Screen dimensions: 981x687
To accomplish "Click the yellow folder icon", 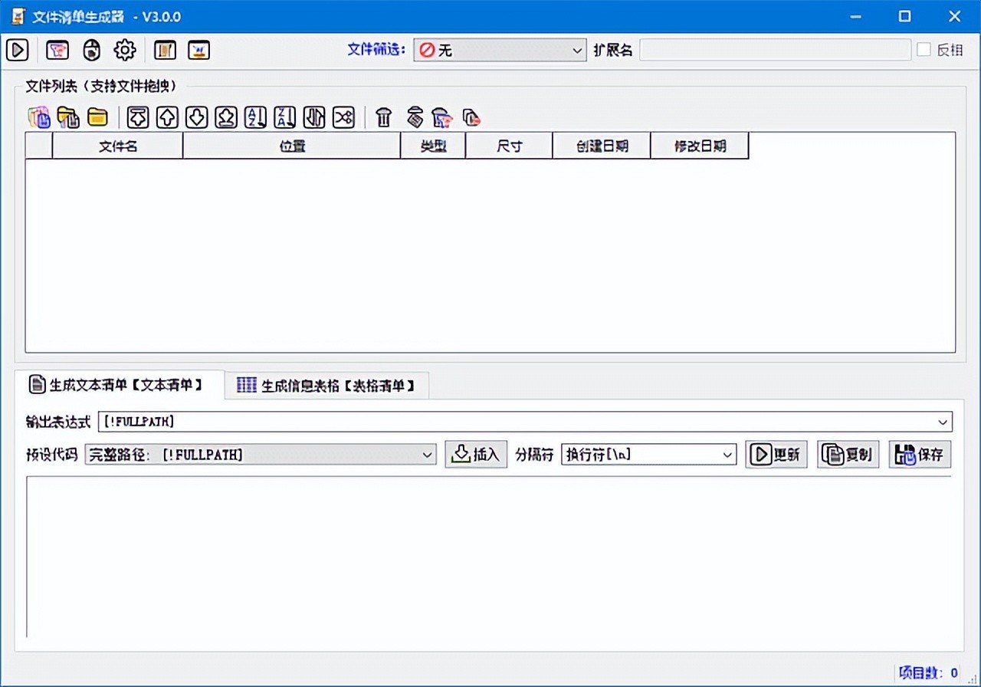I will pyautogui.click(x=97, y=117).
